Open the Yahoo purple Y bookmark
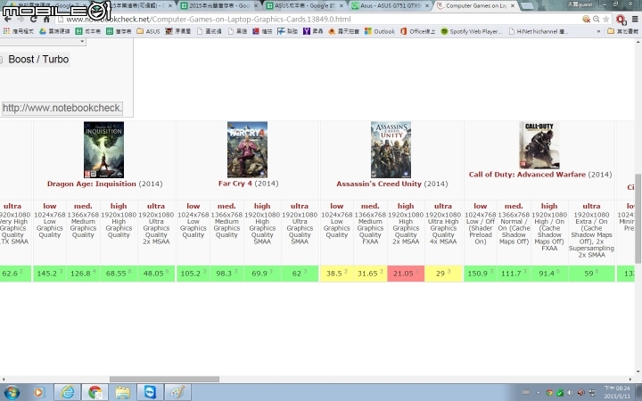This screenshot has height=401, width=642. coord(313,31)
